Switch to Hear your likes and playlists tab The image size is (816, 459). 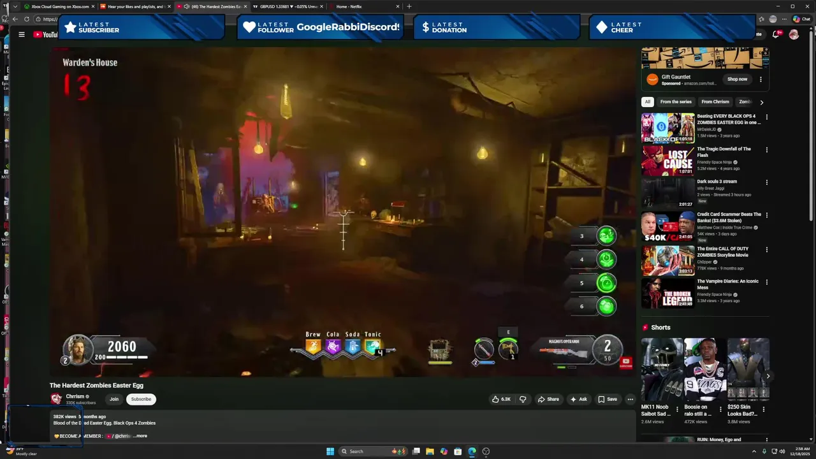(135, 6)
